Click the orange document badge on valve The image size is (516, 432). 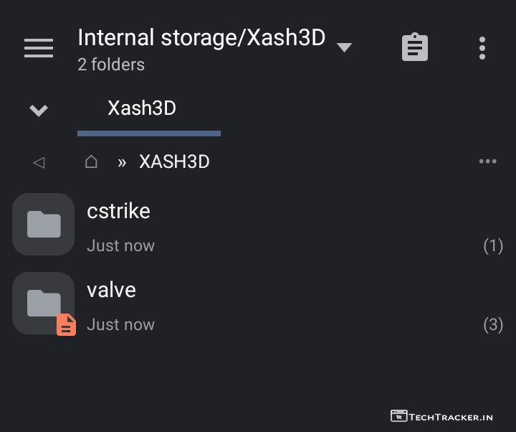click(66, 325)
